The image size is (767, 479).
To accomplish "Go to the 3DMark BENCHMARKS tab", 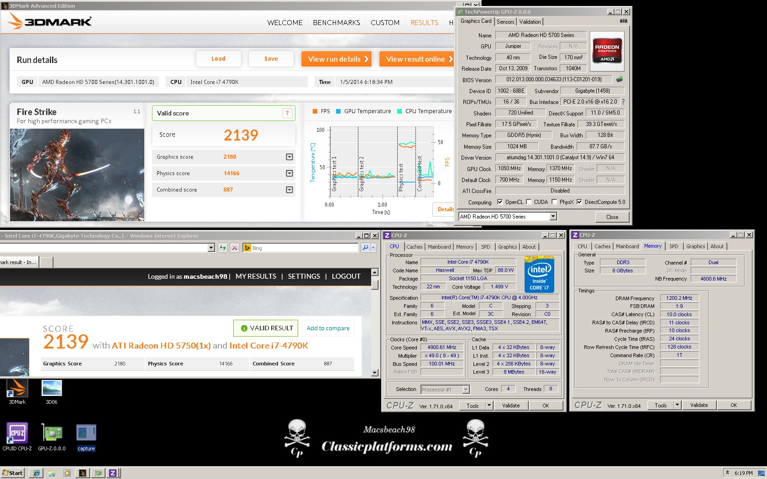I will click(336, 22).
